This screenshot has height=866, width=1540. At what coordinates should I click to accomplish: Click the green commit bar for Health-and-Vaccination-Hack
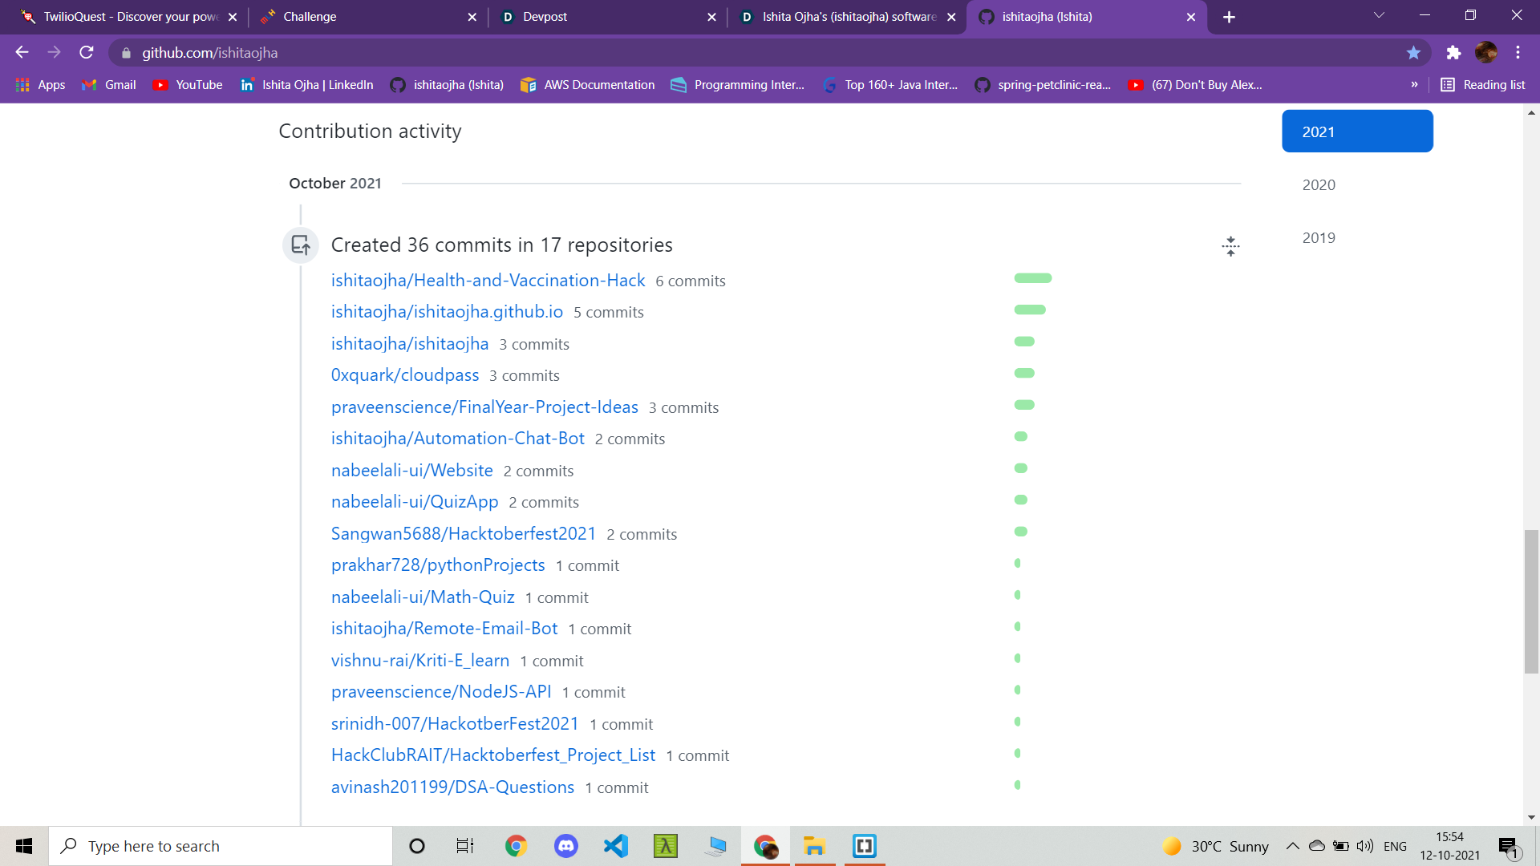(x=1032, y=278)
